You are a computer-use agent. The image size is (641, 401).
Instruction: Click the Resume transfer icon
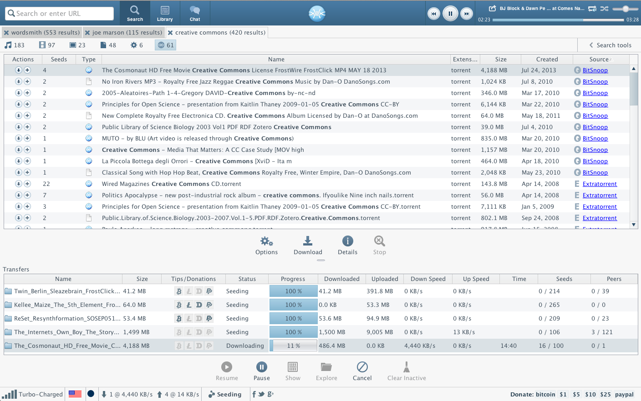coord(227,371)
